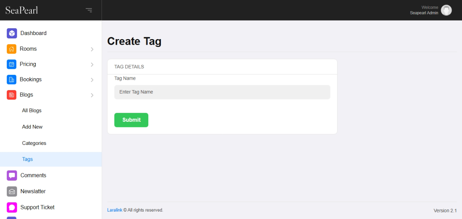462x219 pixels.
Task: Click the magenta Support Ticket icon
Action: point(12,207)
